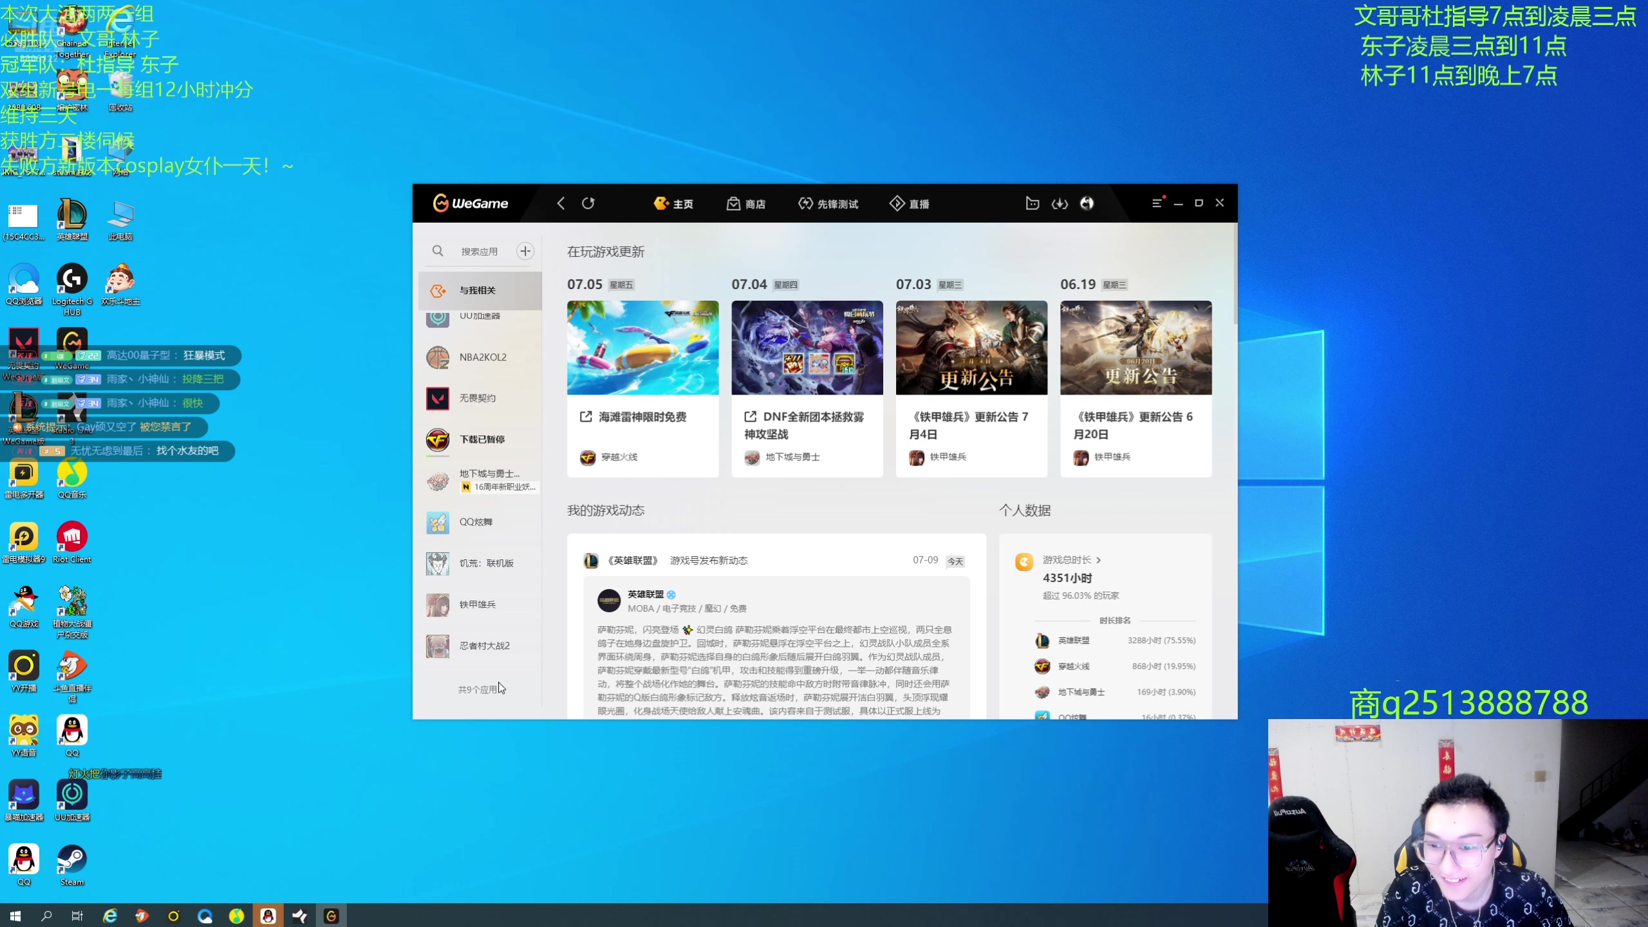
Task: Open the QQ游戏 desktop icon
Action: point(24,607)
